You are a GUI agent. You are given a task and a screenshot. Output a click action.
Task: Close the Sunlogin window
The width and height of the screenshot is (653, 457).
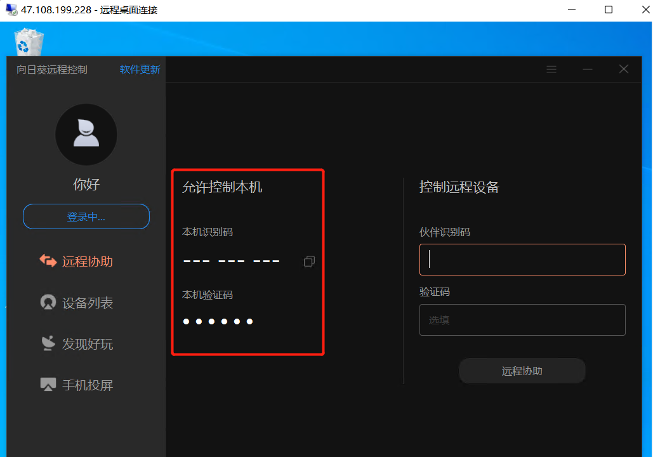[x=623, y=69]
